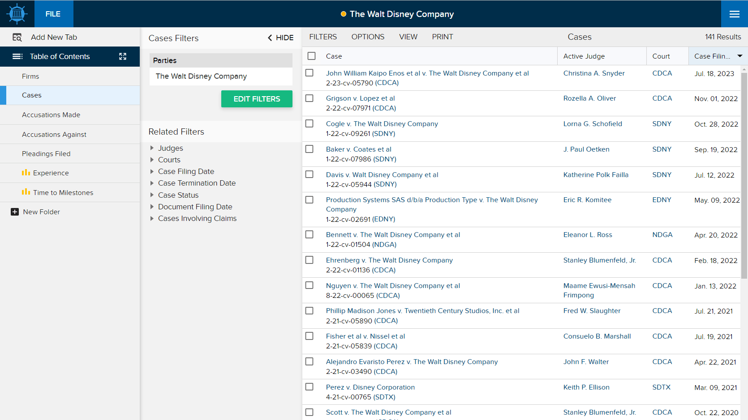Check the Alejandro Evaristo Perez case
The height and width of the screenshot is (420, 748).
[310, 361]
